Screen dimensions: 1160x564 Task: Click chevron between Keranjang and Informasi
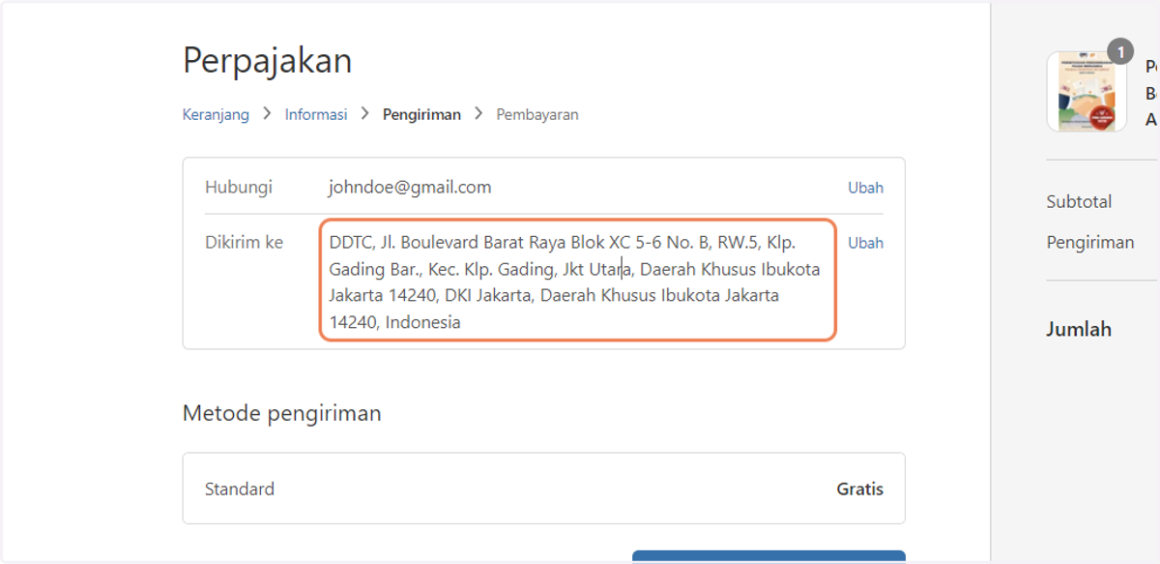[267, 114]
